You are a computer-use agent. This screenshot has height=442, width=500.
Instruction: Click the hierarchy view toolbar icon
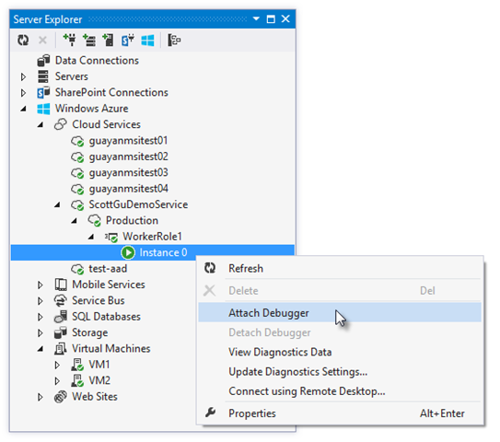tap(174, 41)
